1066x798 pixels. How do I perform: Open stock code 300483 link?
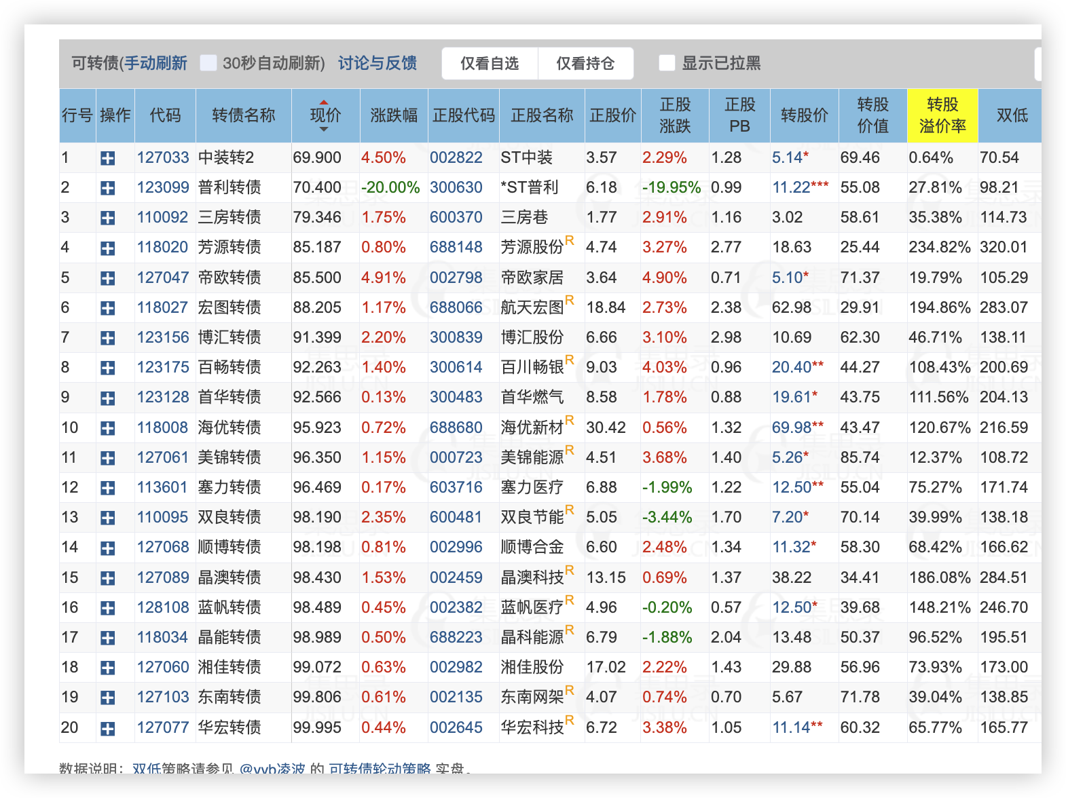(x=456, y=397)
